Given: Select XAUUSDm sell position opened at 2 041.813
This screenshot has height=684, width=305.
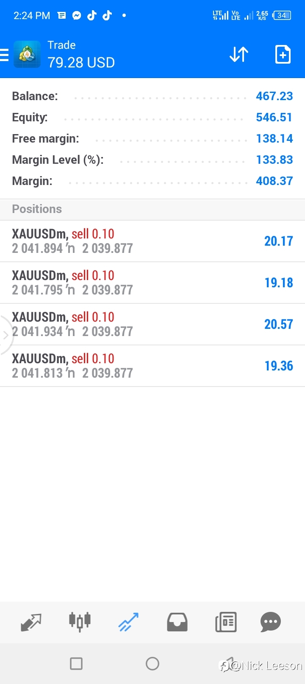Looking at the screenshot, I should pyautogui.click(x=152, y=366).
